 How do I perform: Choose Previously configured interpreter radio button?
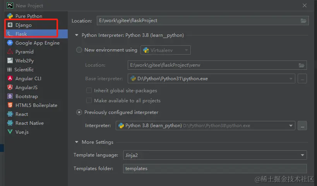point(79,112)
